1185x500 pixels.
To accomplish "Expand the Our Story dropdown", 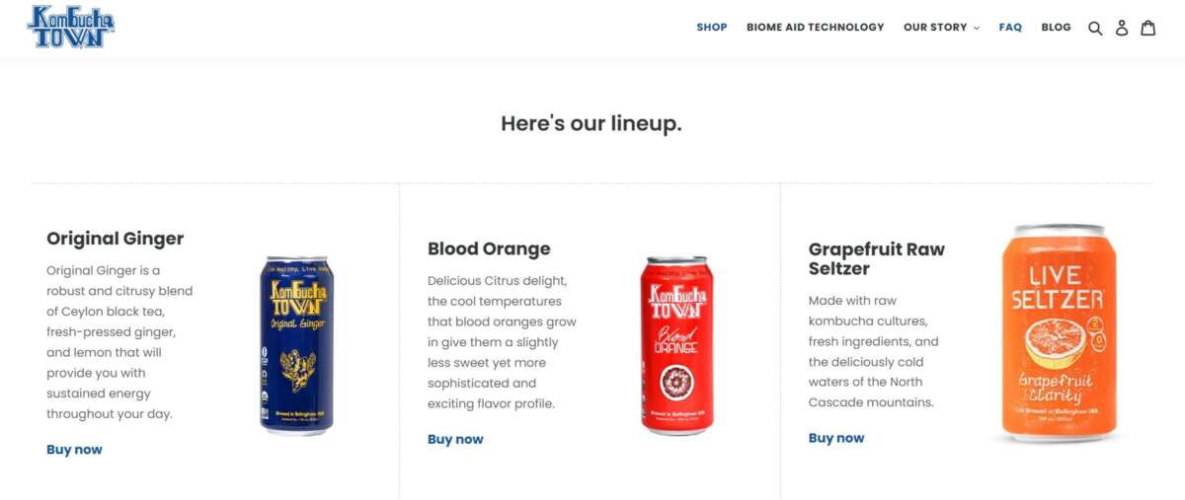I will (x=941, y=28).
